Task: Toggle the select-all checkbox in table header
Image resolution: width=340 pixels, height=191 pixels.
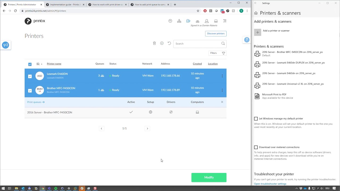Action: [30, 64]
